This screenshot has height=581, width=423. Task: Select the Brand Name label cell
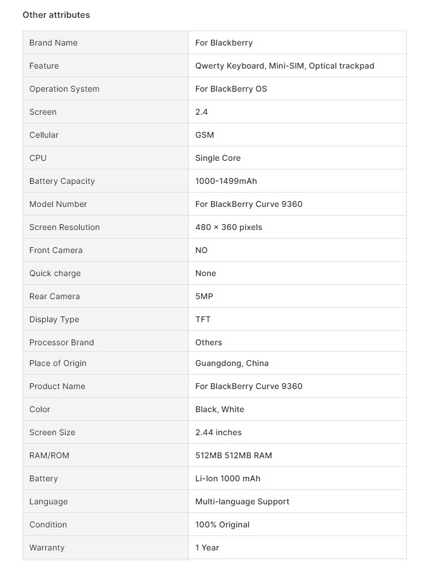(53, 43)
